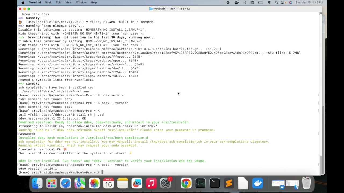The height and width of the screenshot is (193, 344).
Task: Click 'The local CA is now installed' line
Action: (x=75, y=153)
